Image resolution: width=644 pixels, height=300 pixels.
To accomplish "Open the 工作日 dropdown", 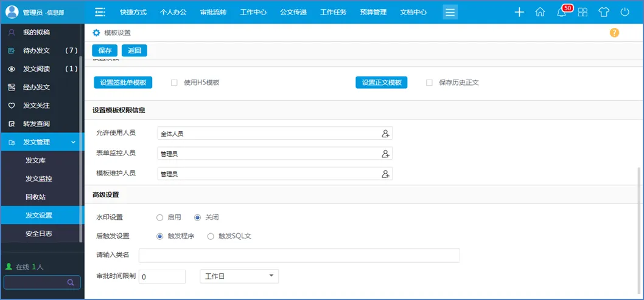I will (x=239, y=276).
